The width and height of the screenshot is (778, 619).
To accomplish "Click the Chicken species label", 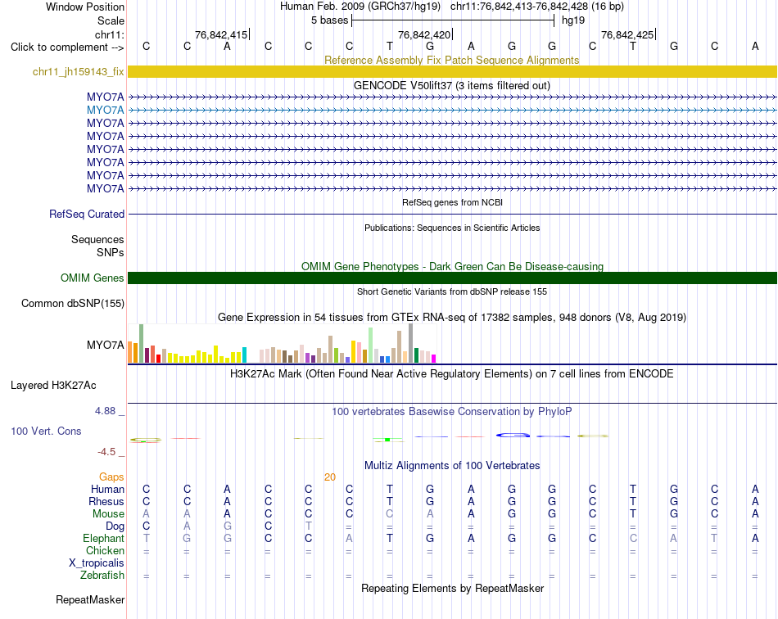I will click(105, 550).
